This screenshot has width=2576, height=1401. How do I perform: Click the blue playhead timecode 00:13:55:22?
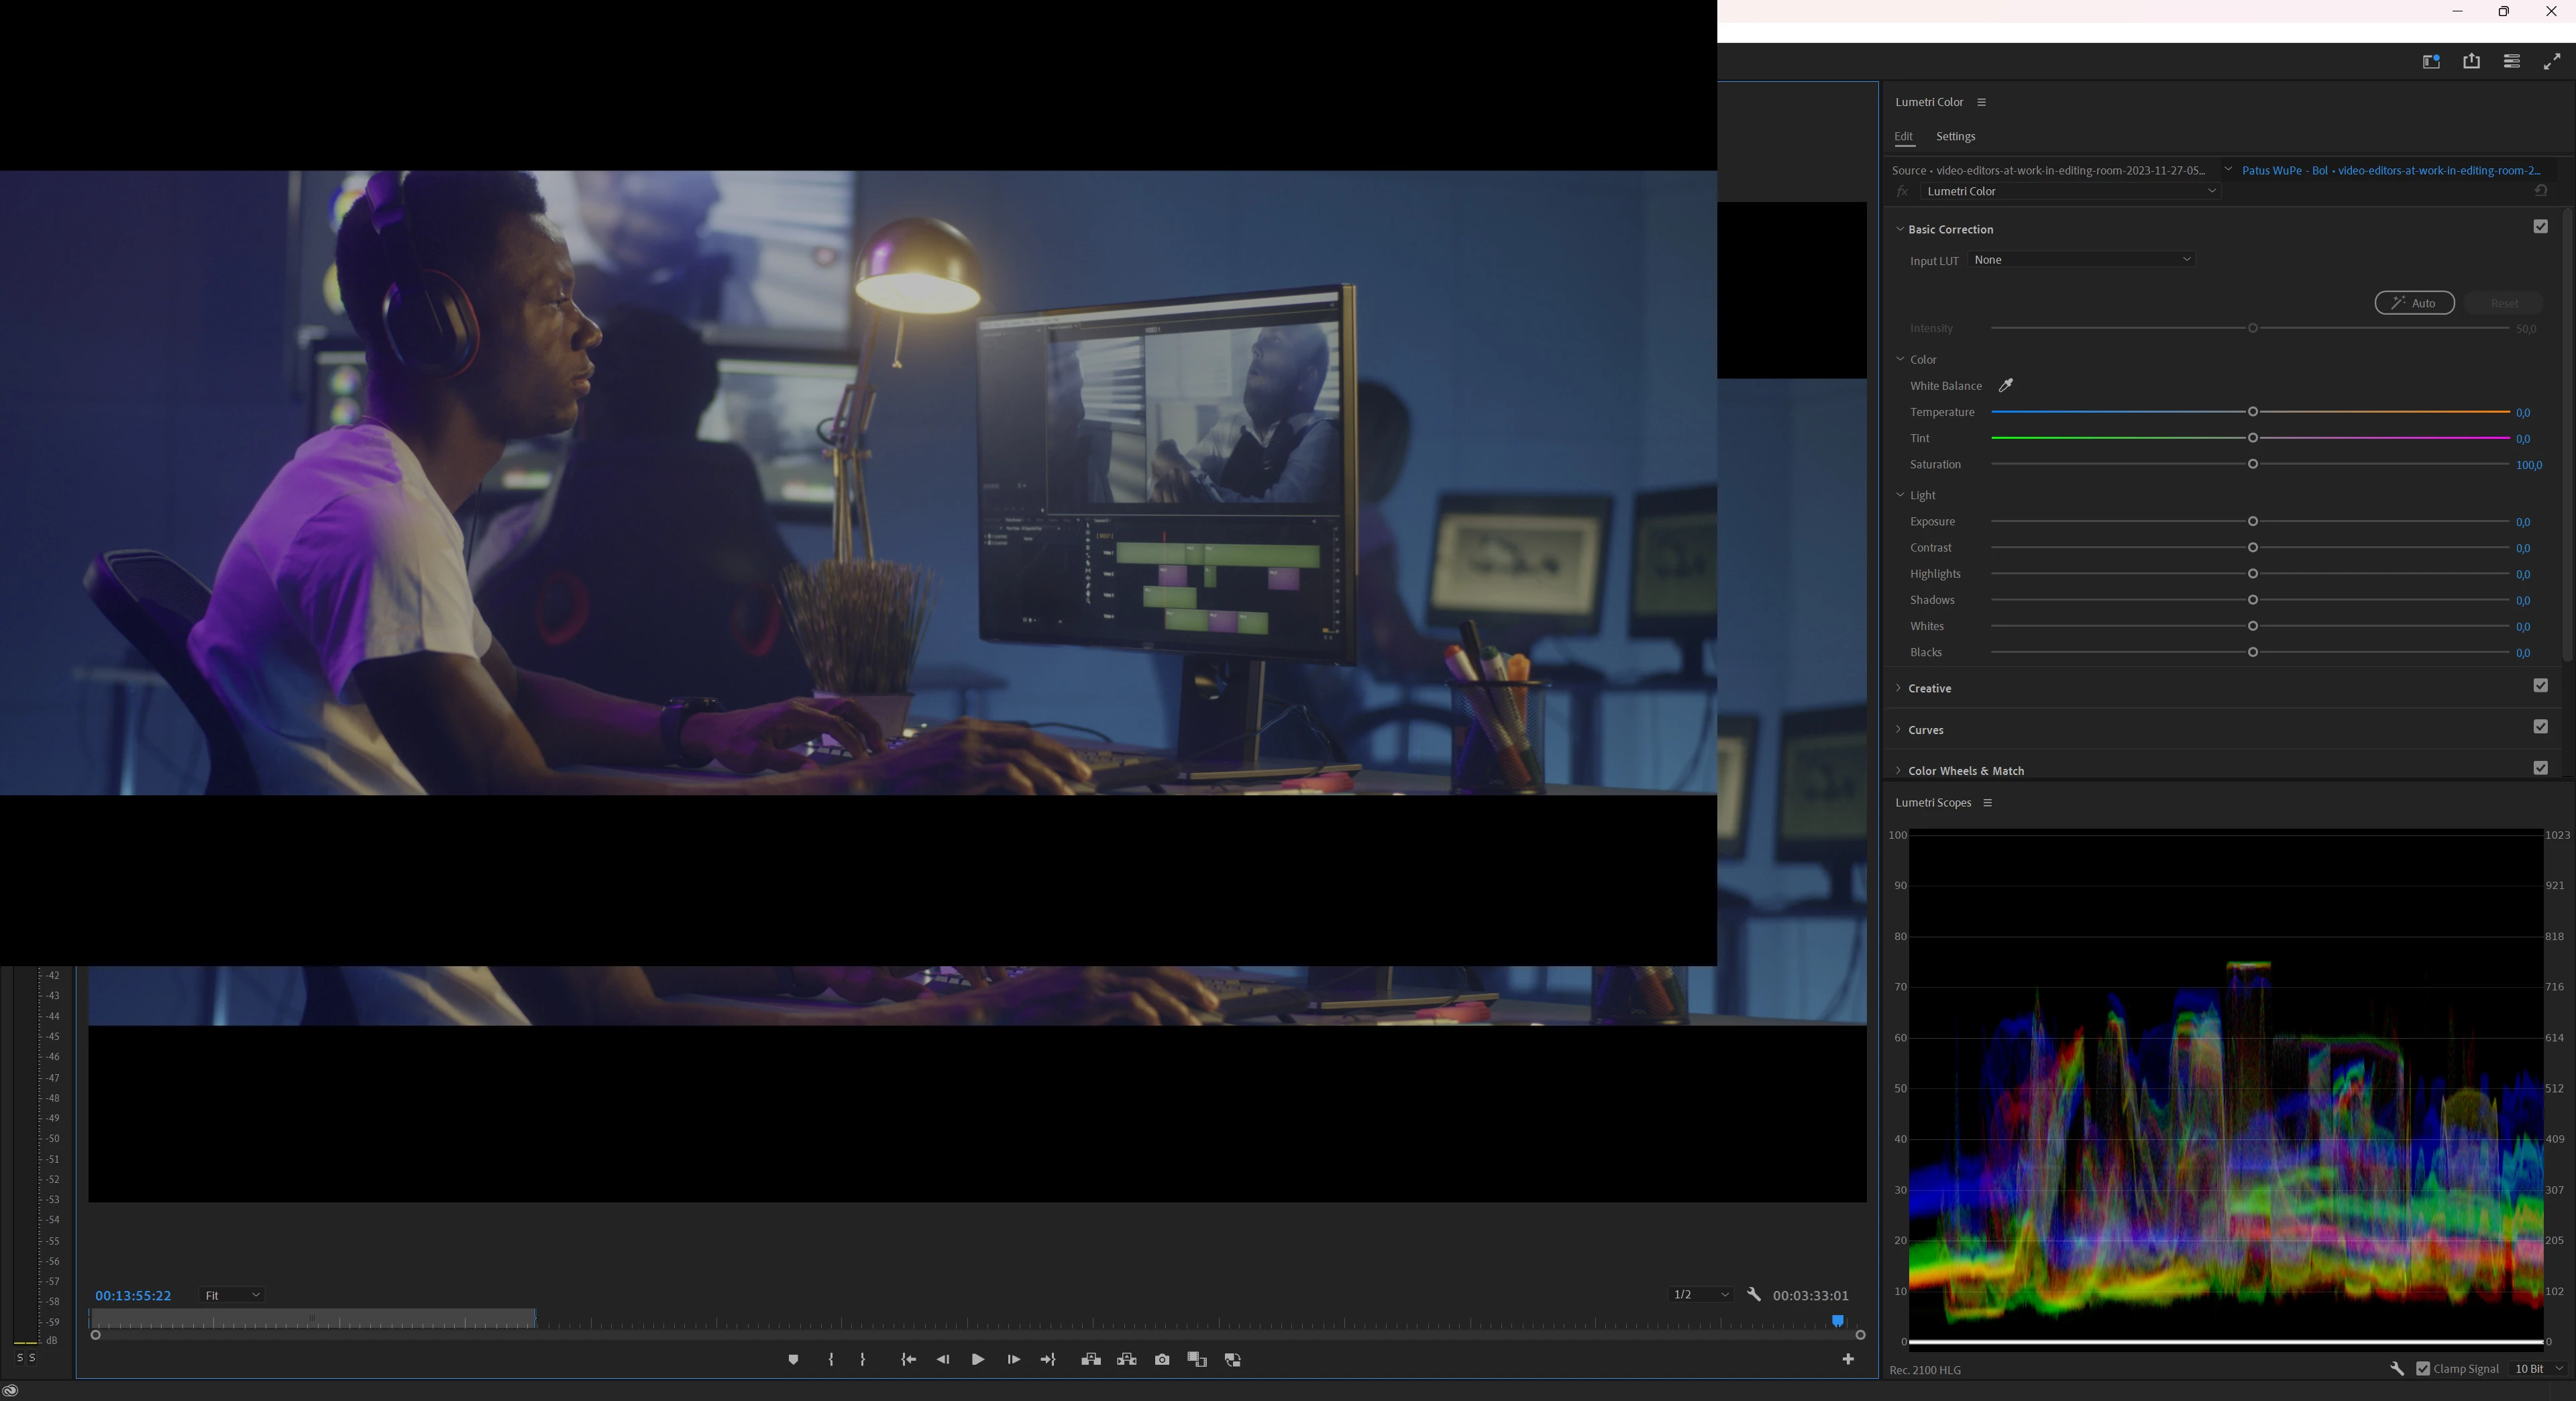coord(133,1295)
